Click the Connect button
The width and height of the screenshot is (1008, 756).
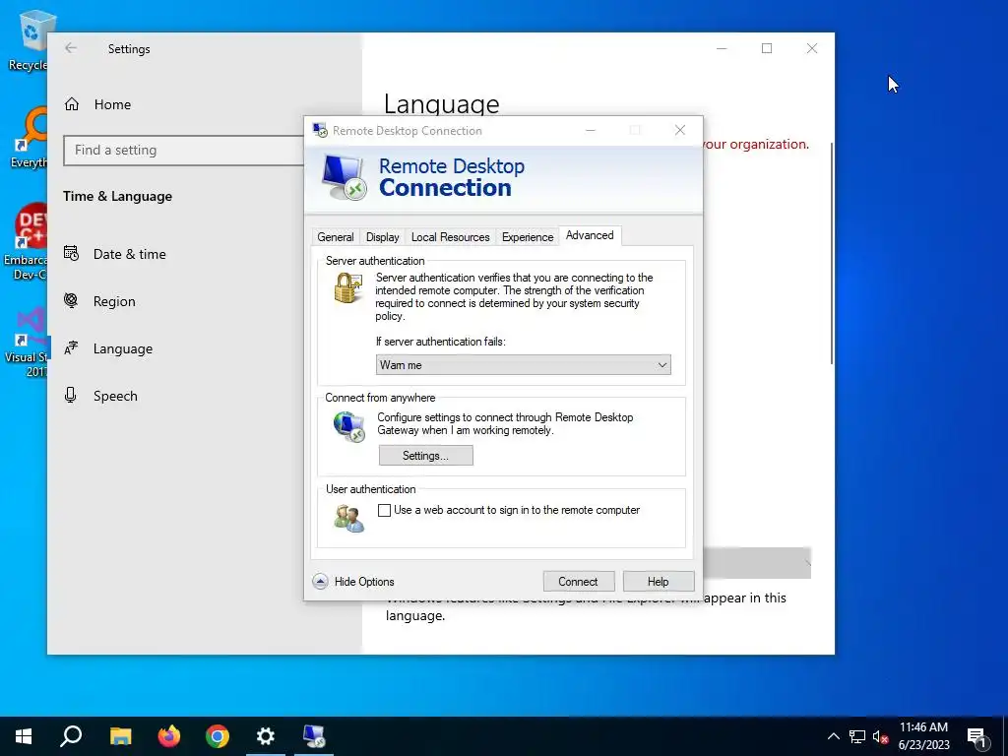pyautogui.click(x=578, y=582)
